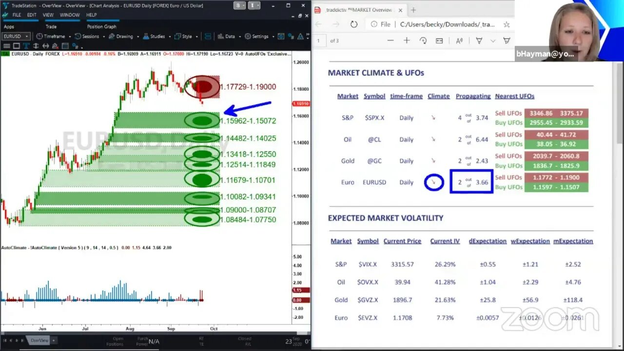Click the PDF page number field
This screenshot has height=351, width=624.
(x=319, y=40)
